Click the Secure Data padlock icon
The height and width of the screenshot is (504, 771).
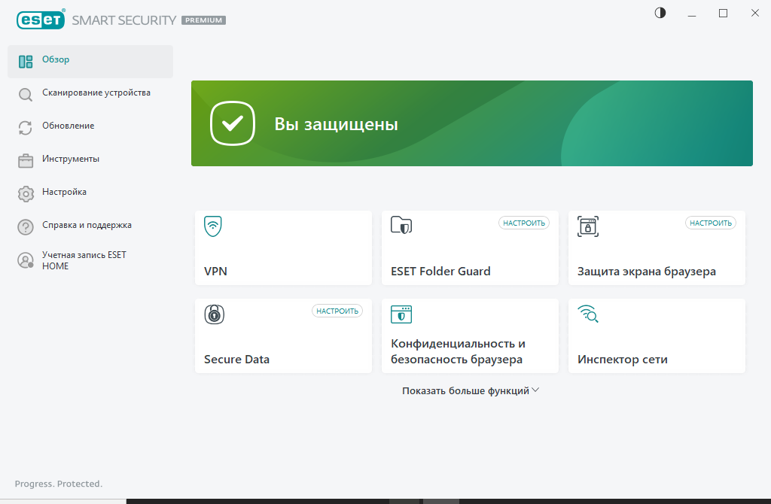pyautogui.click(x=215, y=314)
